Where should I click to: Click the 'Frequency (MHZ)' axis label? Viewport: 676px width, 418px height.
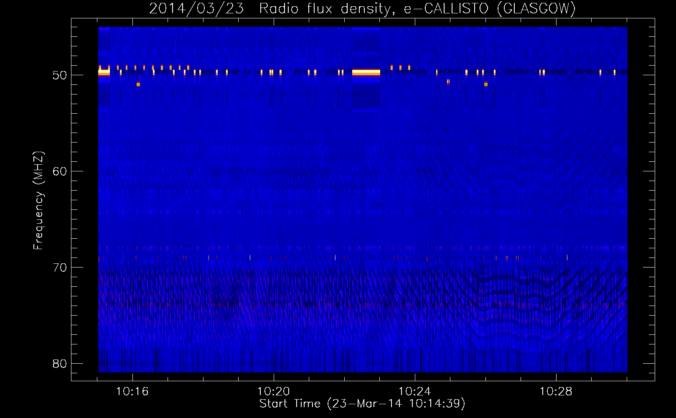(x=38, y=201)
